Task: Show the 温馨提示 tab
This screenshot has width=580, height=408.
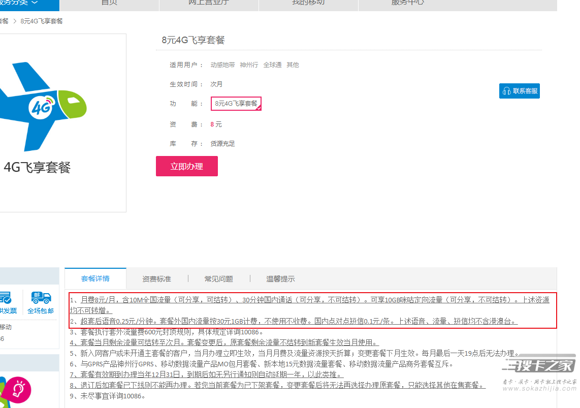Action: point(281,279)
